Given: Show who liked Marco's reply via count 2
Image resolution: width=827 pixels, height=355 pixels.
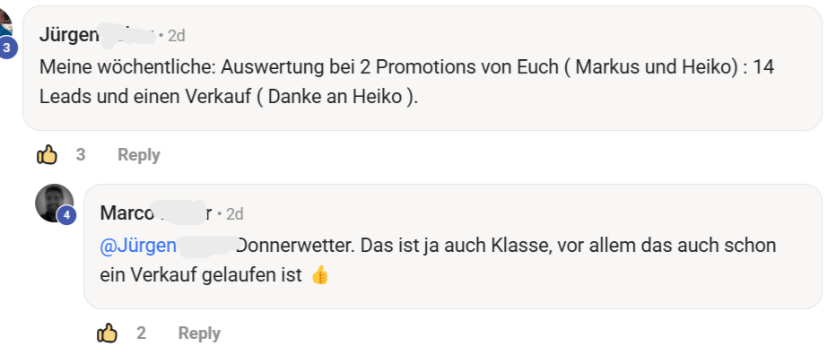Looking at the screenshot, I should click(x=141, y=333).
